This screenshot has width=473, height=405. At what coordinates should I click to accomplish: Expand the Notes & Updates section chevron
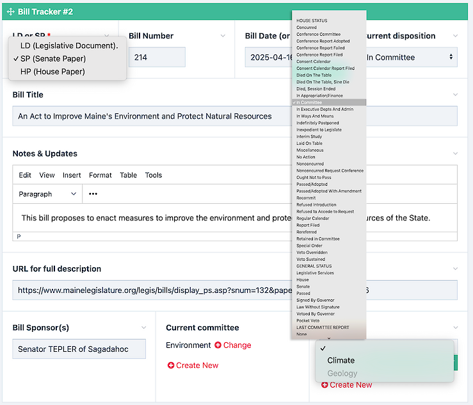pyautogui.click(x=455, y=153)
